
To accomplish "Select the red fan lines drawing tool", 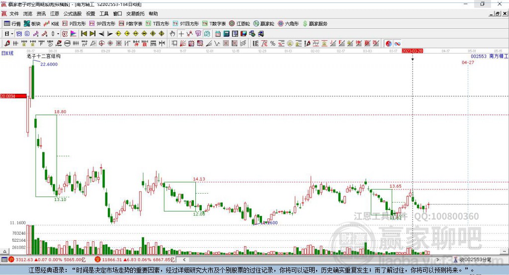I will [183, 44].
